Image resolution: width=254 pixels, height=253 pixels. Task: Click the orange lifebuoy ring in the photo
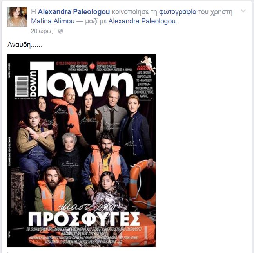click(142, 184)
